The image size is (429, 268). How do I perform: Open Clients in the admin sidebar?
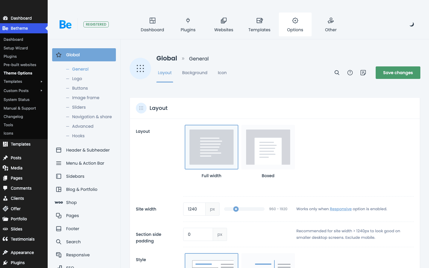click(x=24, y=198)
